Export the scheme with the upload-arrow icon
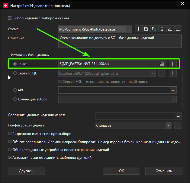Image resolution: width=190 pixels, height=183 pixels. pyautogui.click(x=178, y=29)
